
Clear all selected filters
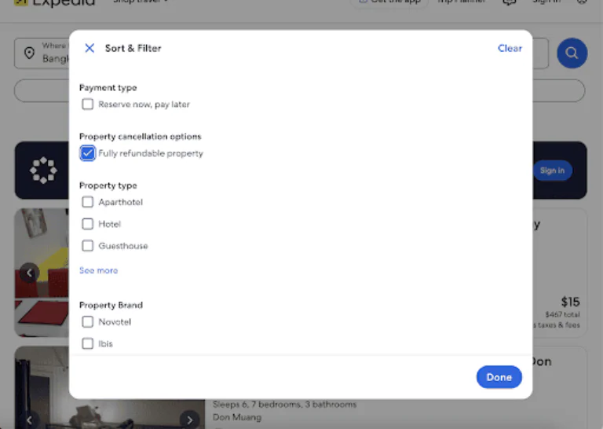(x=510, y=48)
